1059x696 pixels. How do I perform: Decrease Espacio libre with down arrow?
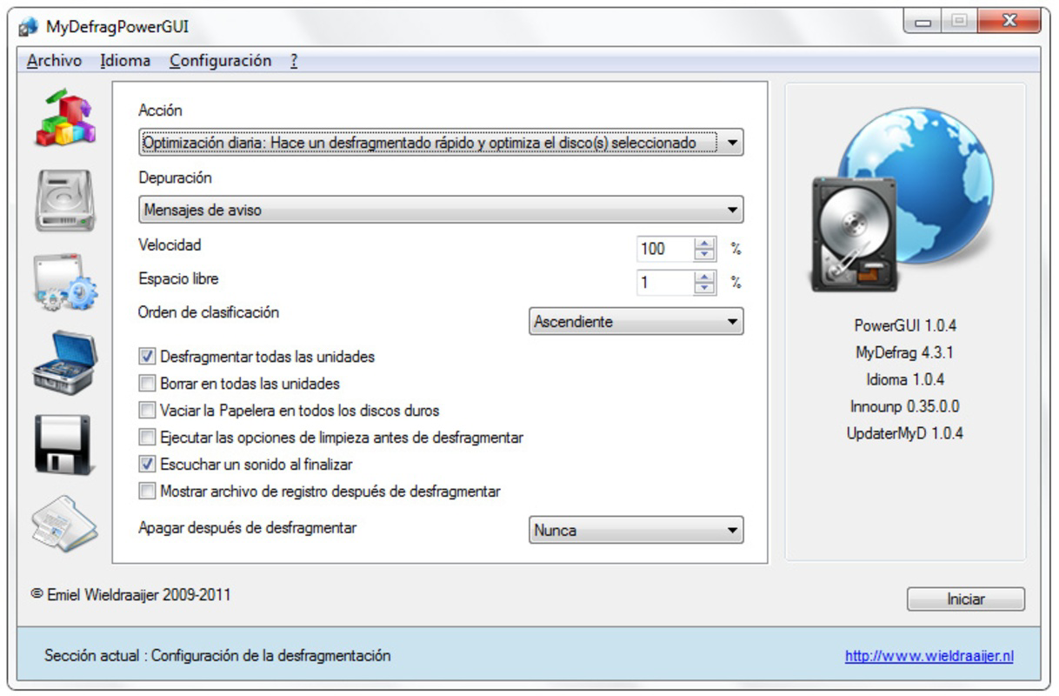point(704,288)
